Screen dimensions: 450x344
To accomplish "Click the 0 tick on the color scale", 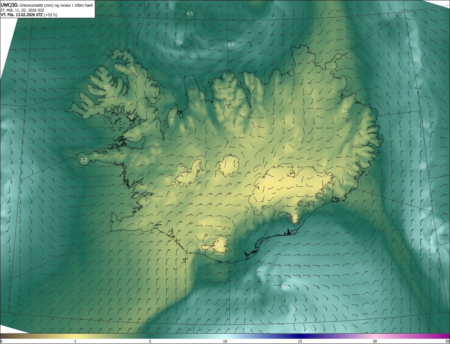I will tap(1, 341).
